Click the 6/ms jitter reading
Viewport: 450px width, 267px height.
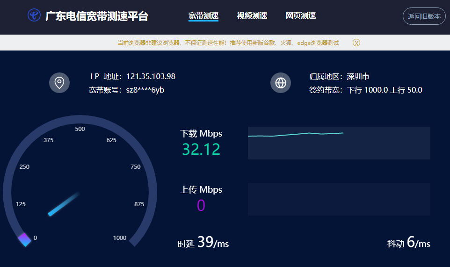click(418, 242)
